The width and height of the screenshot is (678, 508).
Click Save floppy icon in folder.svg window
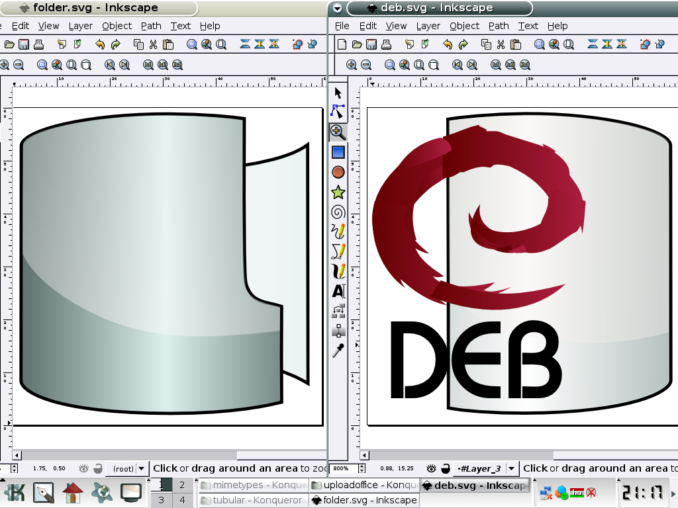[x=24, y=44]
